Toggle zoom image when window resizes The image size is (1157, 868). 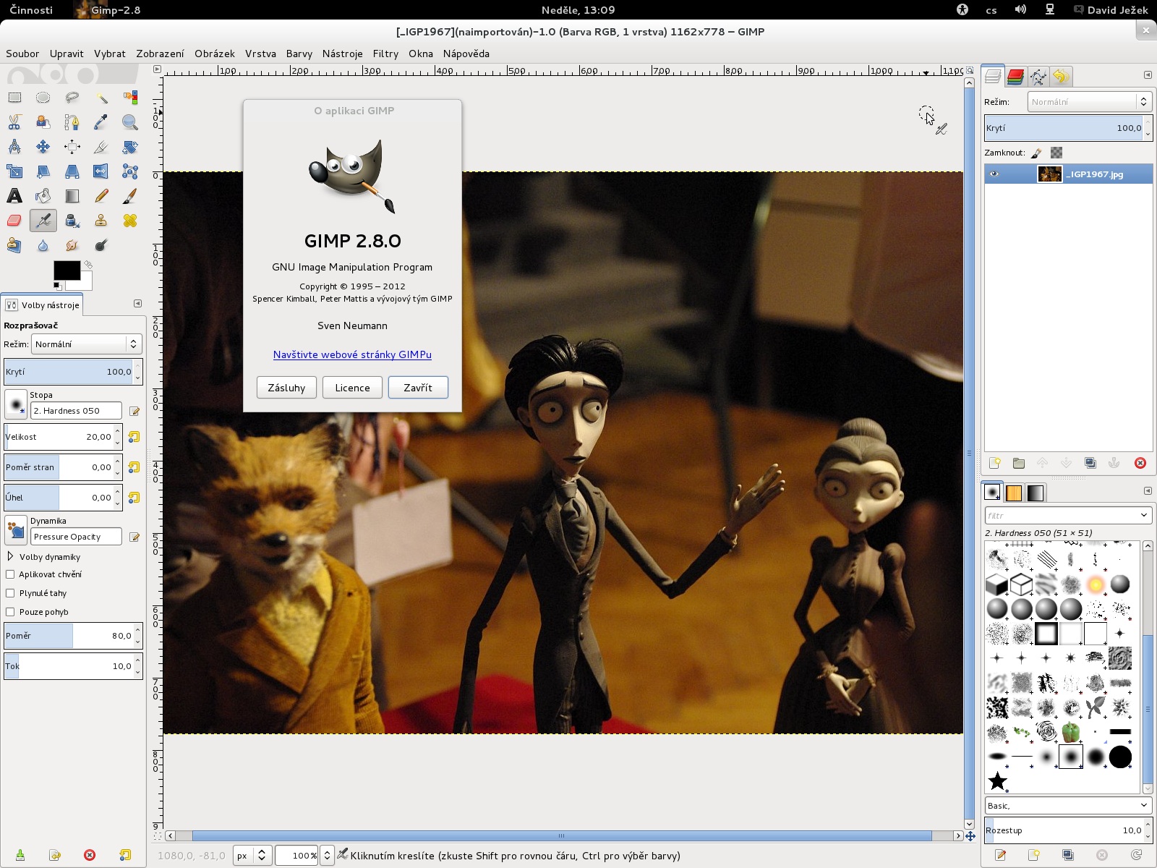970,70
